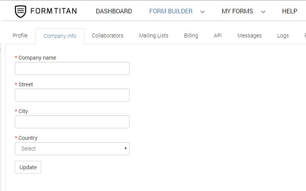Expand the My Forms chevron arrow
306x191 pixels.
263,12
